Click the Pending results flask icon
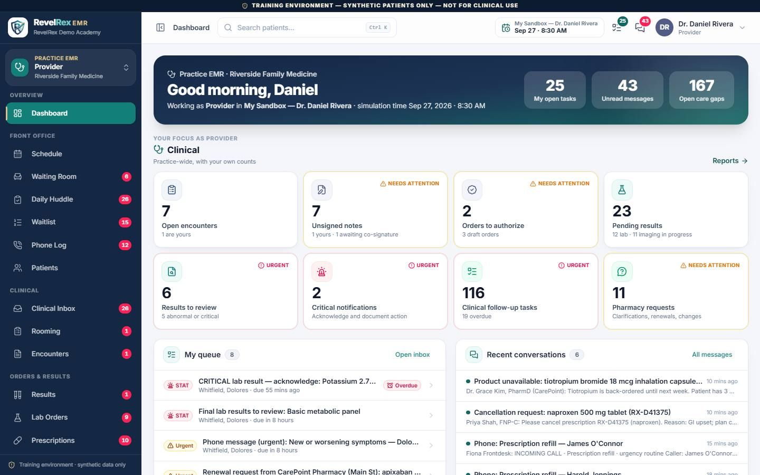This screenshot has width=760, height=475. 622,190
